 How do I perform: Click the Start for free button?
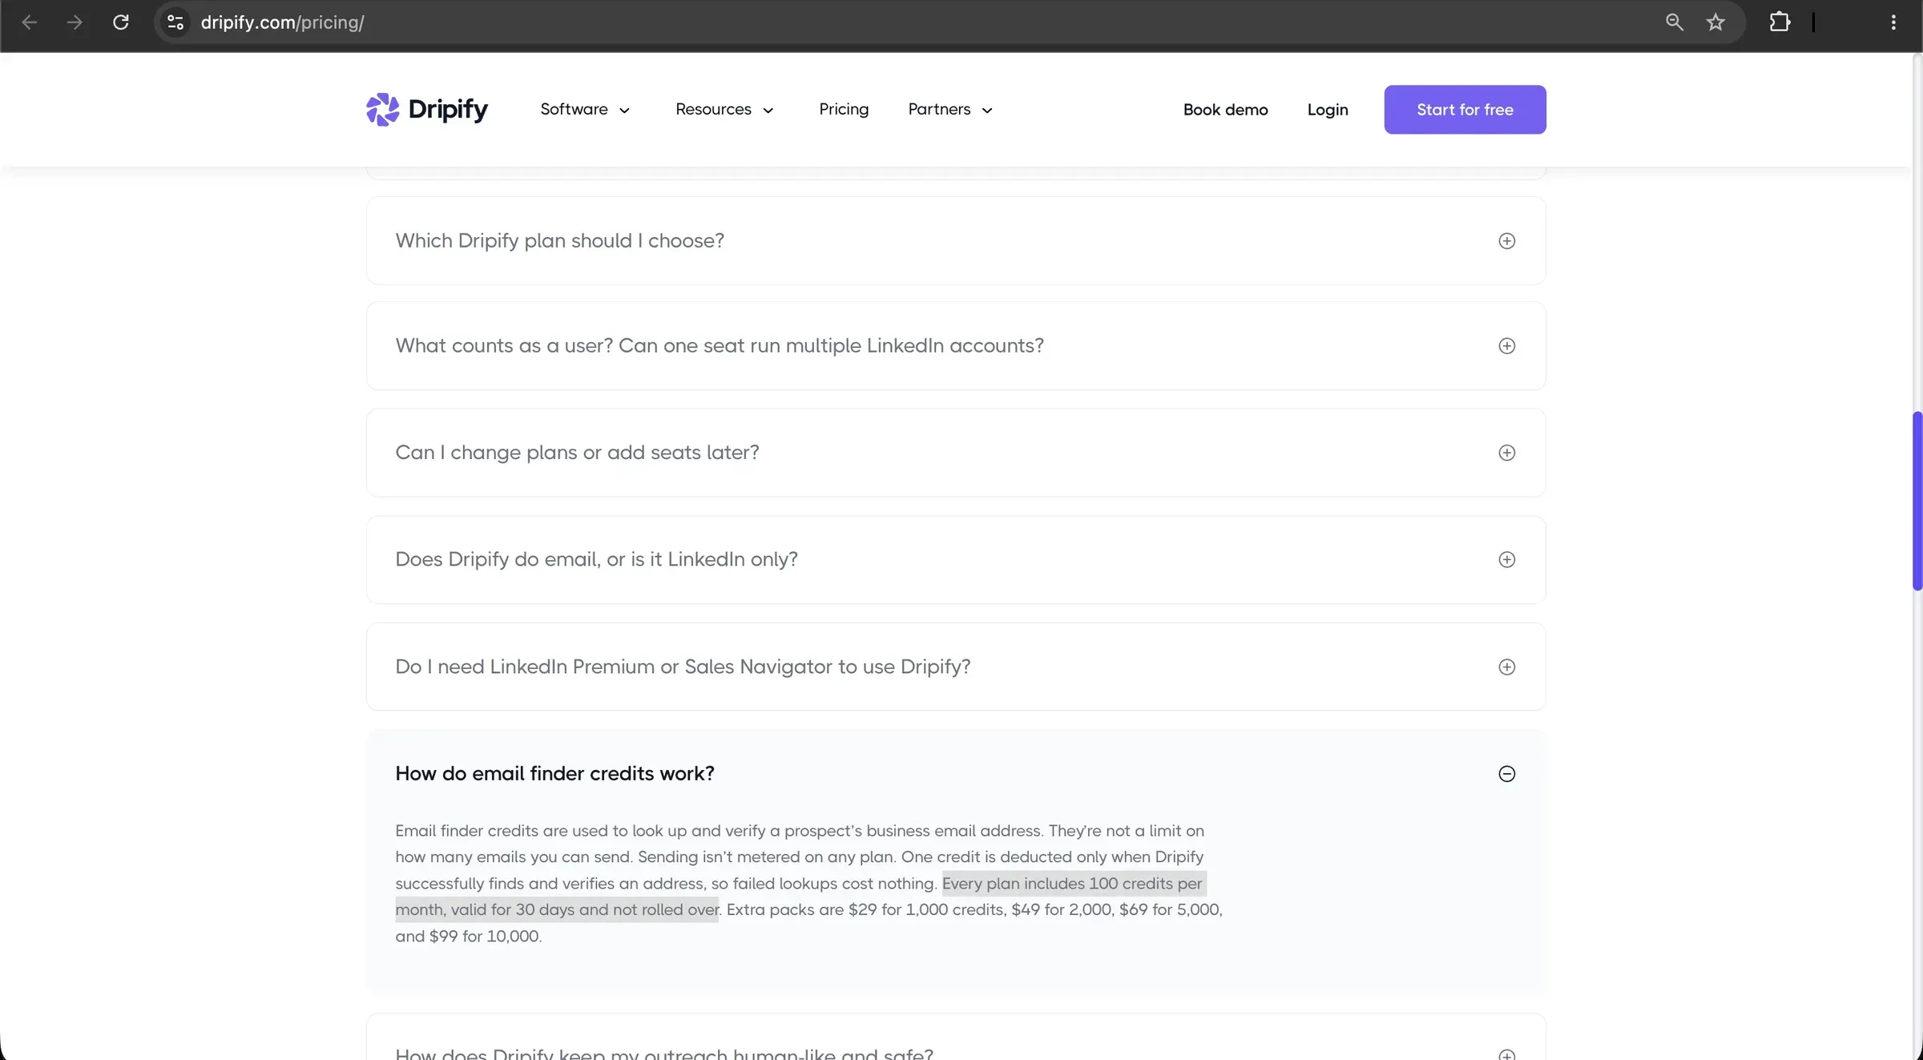(1465, 110)
